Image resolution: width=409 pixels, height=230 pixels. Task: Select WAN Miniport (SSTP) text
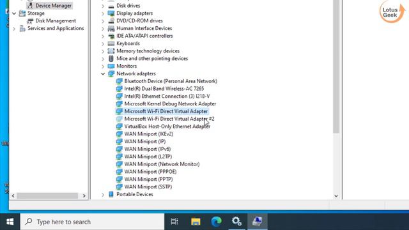click(x=148, y=187)
